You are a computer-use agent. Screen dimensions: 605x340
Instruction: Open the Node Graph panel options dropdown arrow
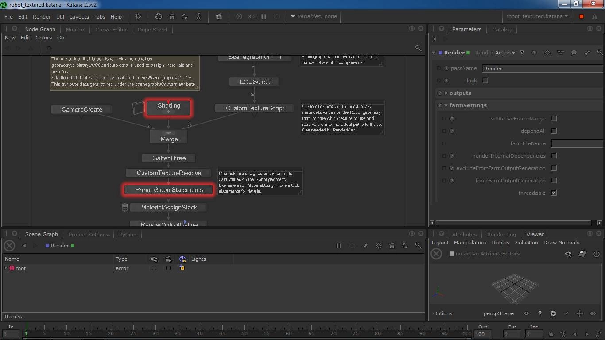click(15, 29)
